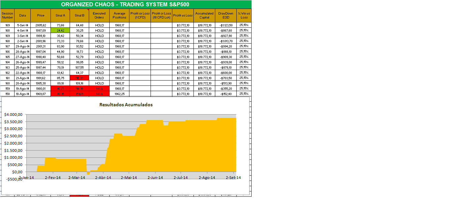The height and width of the screenshot is (202, 449).
Task: Click the date cell 26-Ago-14
Action: tap(23, 62)
